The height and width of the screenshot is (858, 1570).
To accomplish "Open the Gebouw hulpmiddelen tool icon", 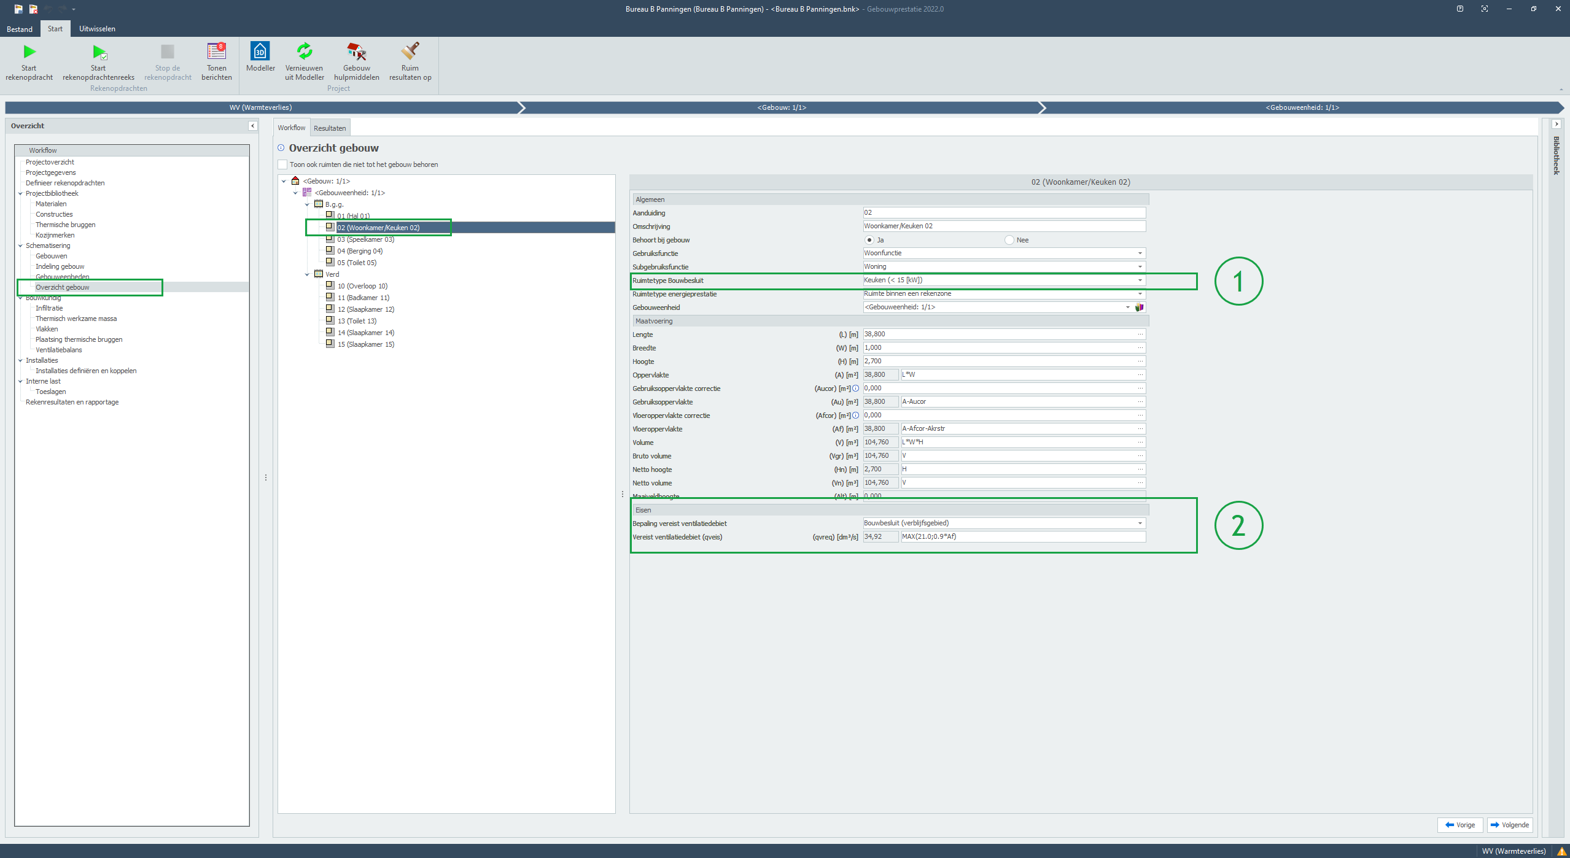I will point(356,51).
